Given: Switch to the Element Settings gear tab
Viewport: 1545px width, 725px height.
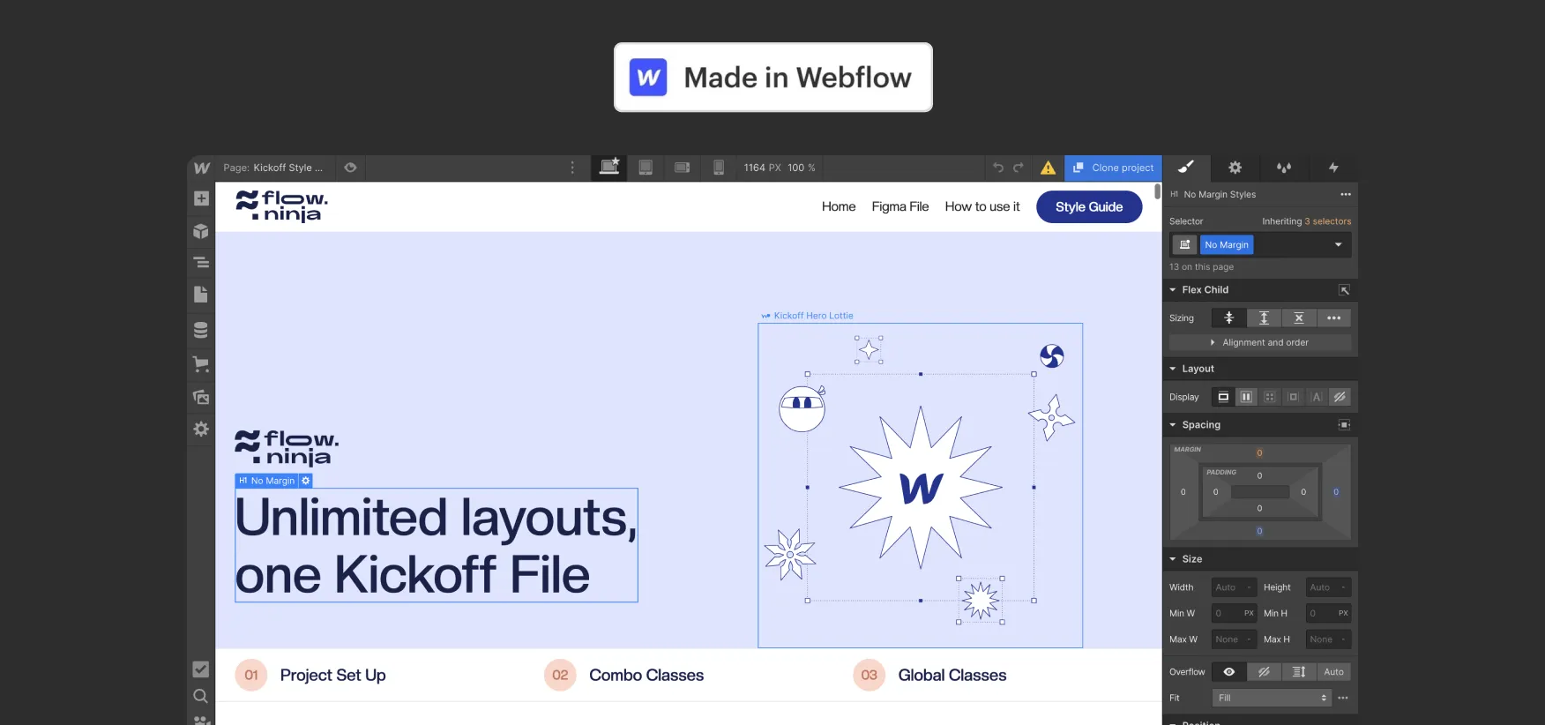Looking at the screenshot, I should [1235, 167].
